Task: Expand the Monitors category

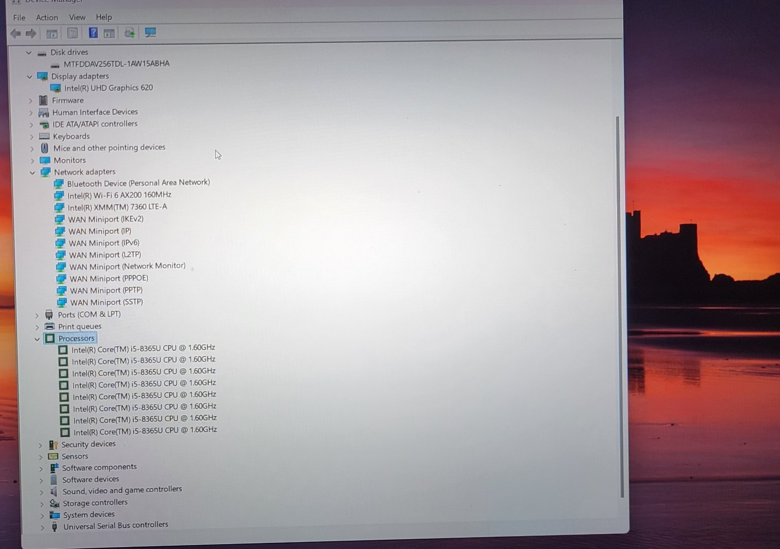Action: pyautogui.click(x=33, y=161)
